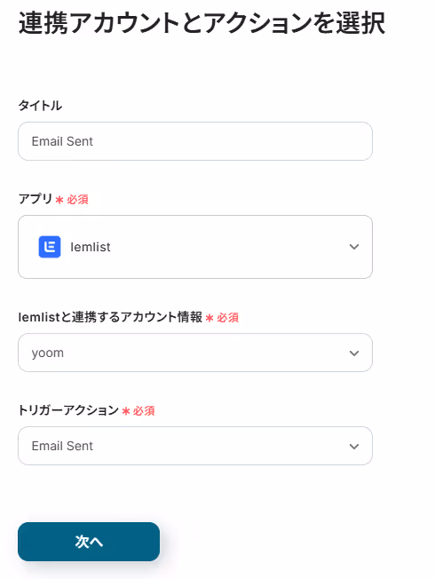
Task: Click the blue lemlist app icon
Action: click(50, 247)
